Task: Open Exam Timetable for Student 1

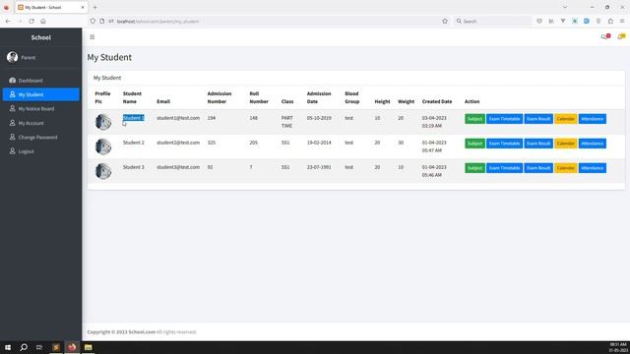Action: [x=504, y=119]
